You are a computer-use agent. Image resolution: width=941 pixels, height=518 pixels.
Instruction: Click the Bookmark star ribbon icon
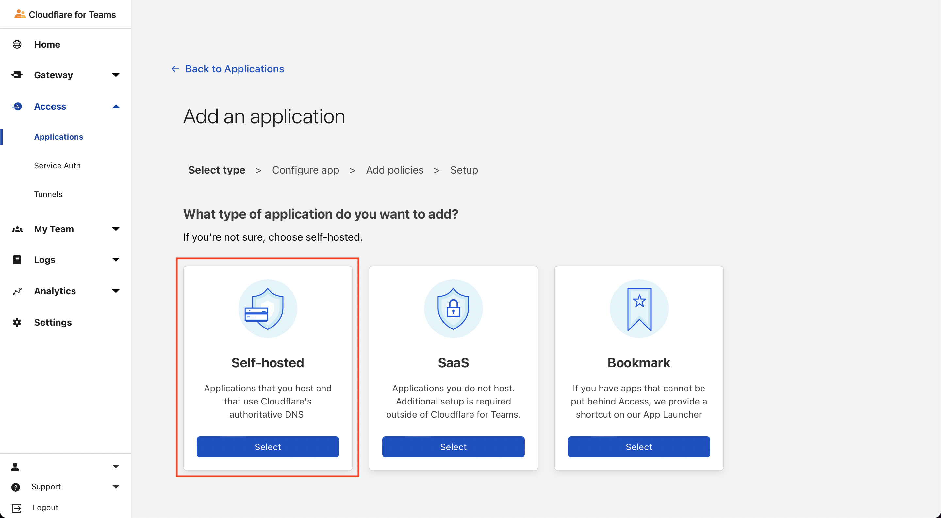pos(639,309)
